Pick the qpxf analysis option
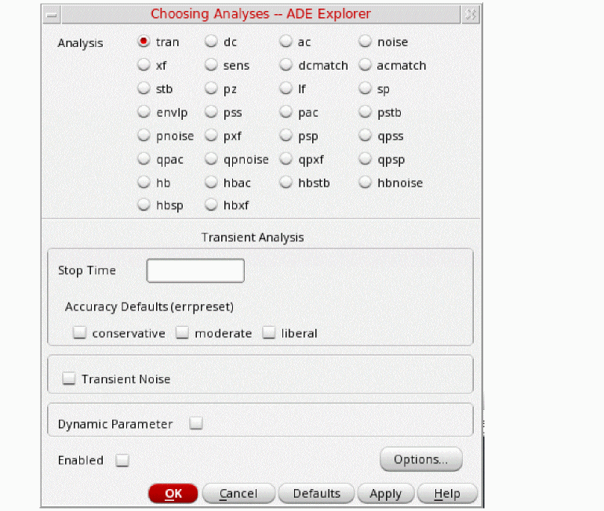 click(x=286, y=158)
